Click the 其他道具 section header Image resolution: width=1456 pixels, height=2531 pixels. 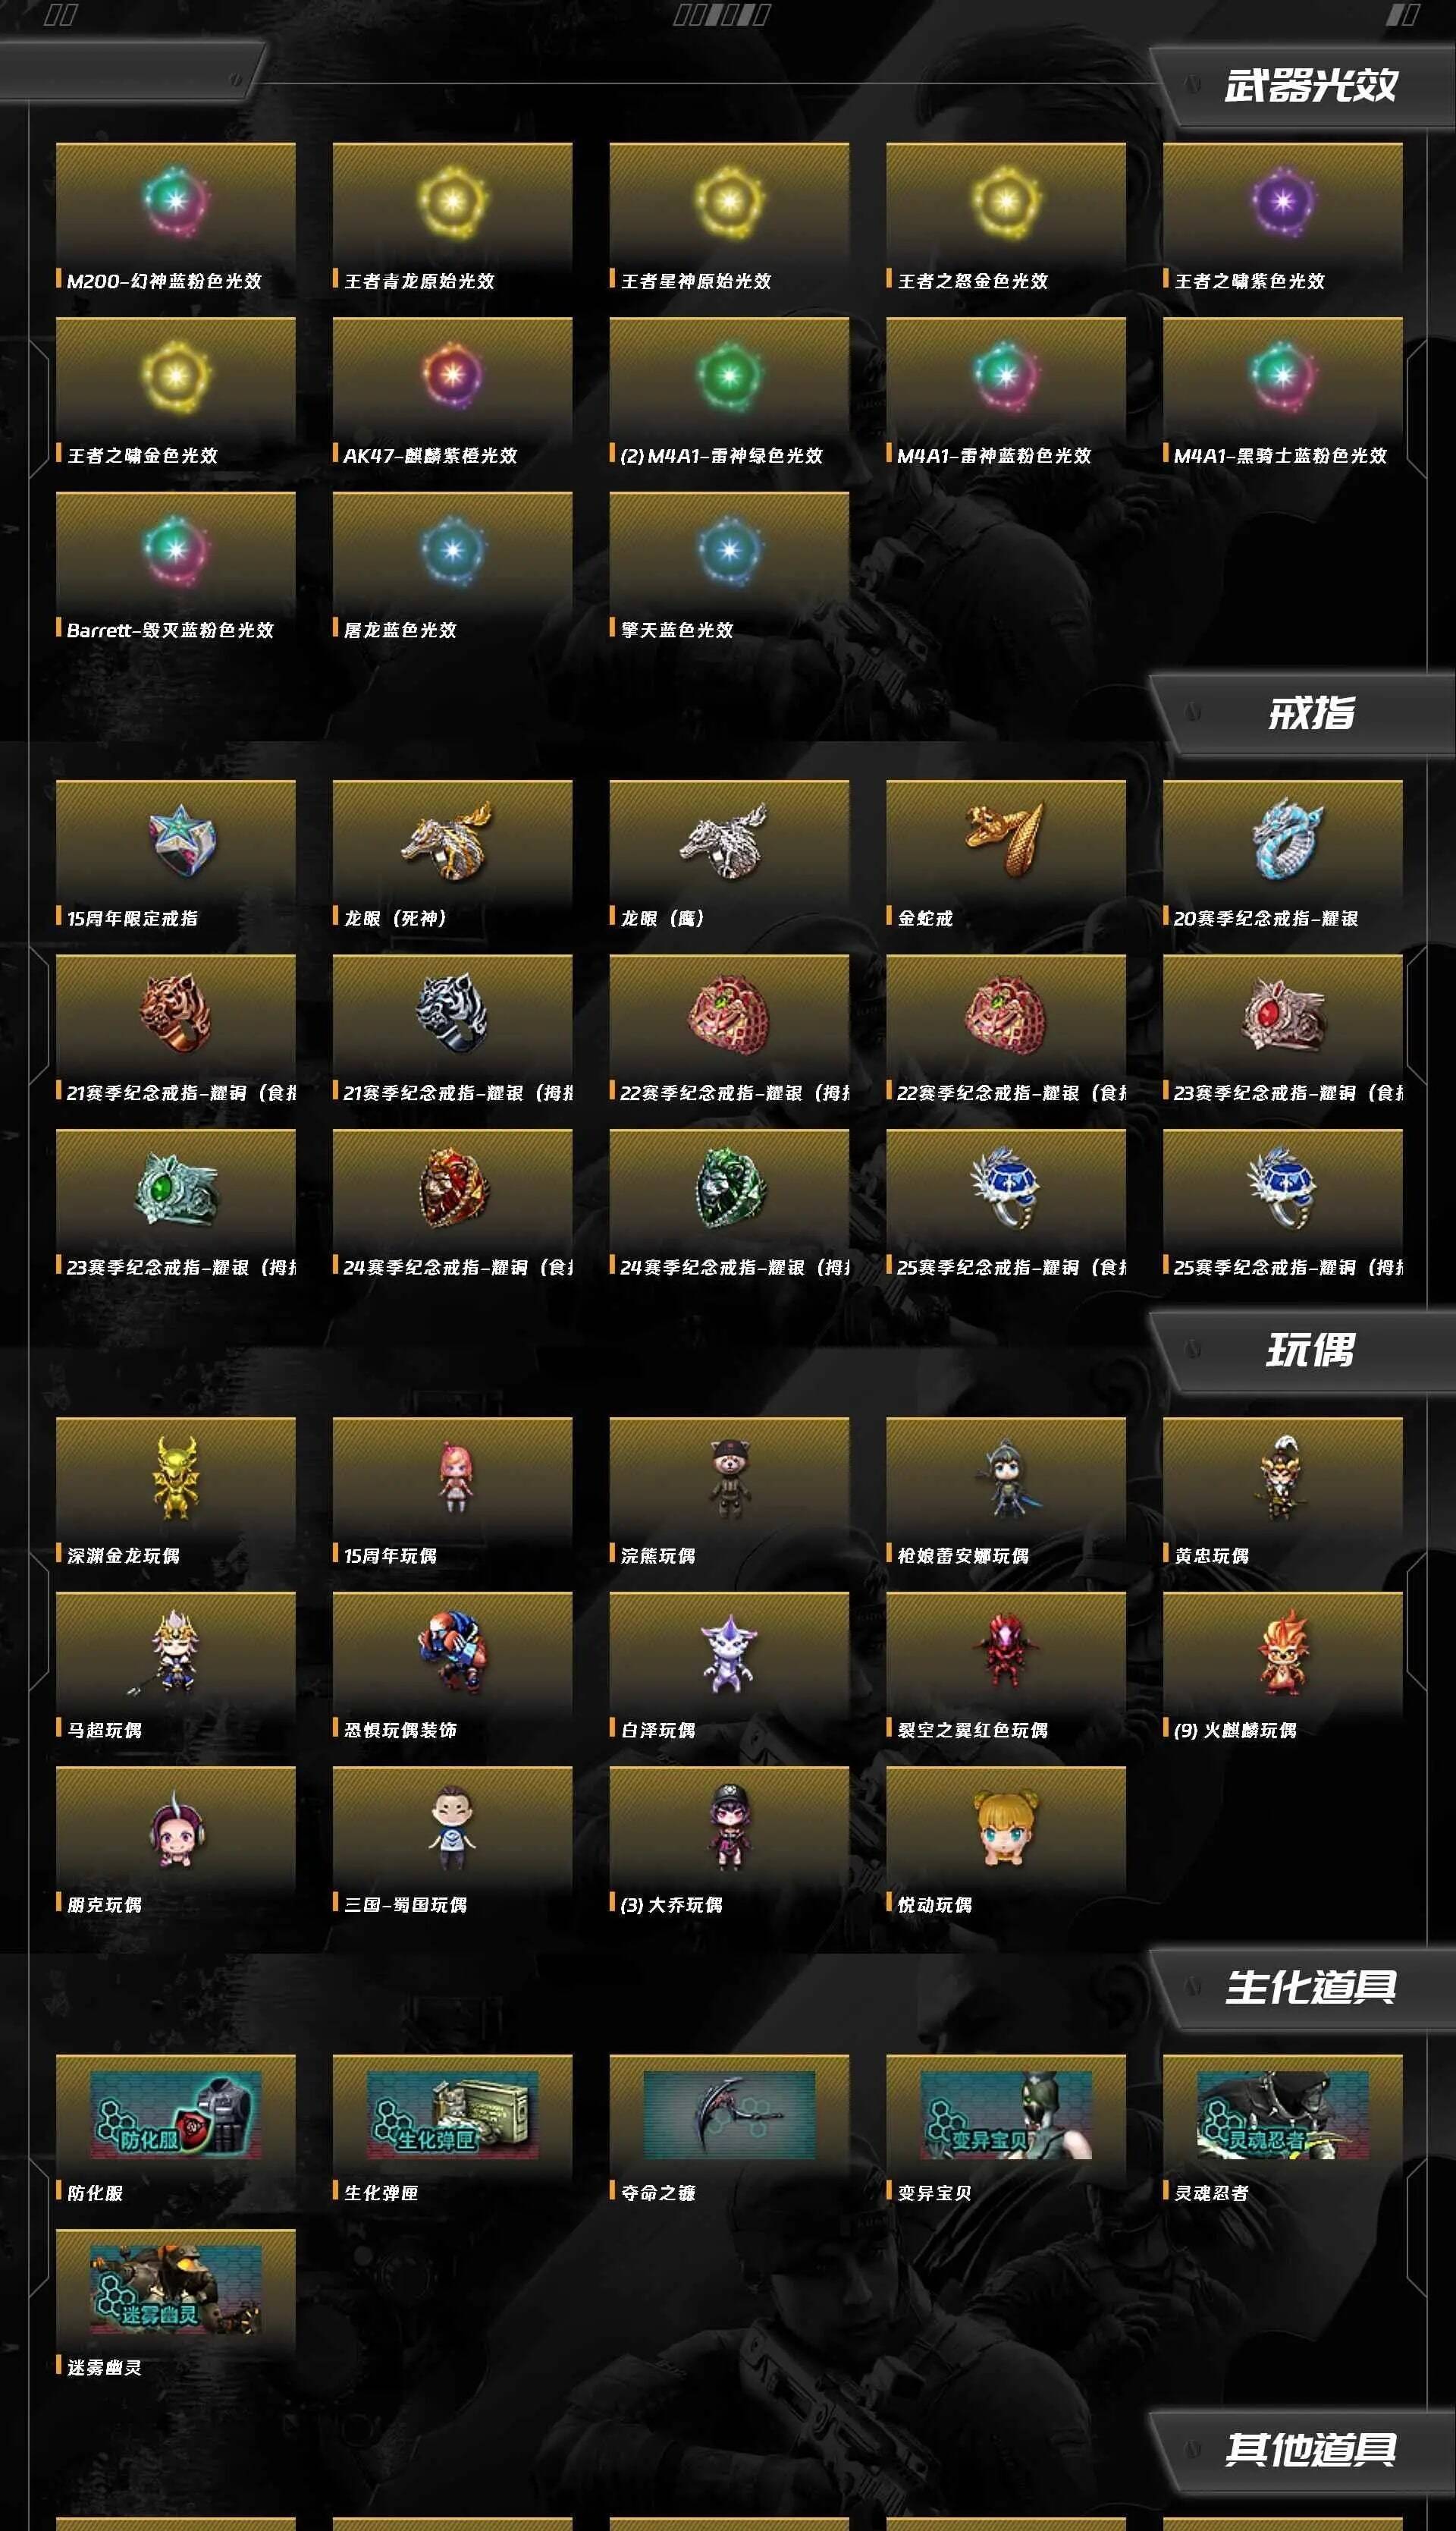(x=1310, y=2450)
